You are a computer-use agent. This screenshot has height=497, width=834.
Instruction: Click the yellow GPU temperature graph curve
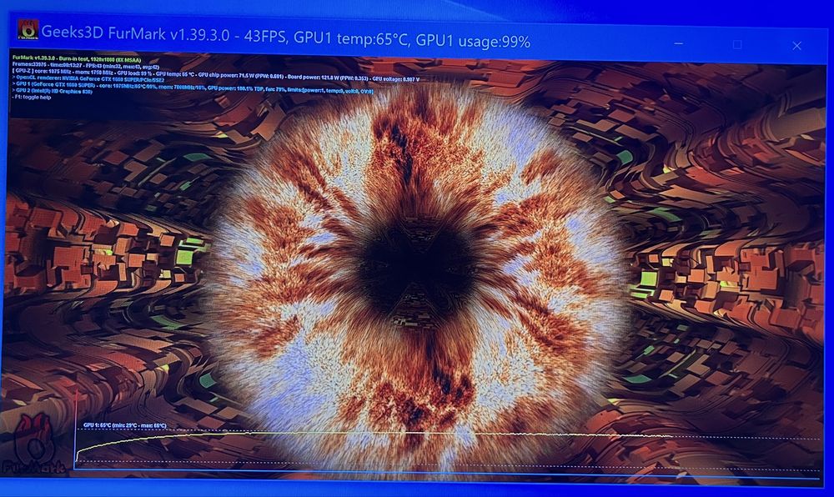click(372, 434)
